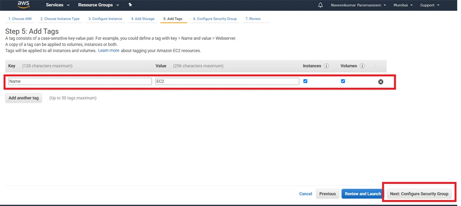This screenshot has width=461, height=206.
Task: Open the Services dropdown menu
Action: [58, 5]
